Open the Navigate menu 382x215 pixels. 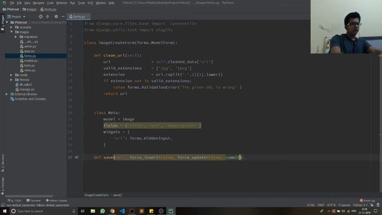point(38,3)
